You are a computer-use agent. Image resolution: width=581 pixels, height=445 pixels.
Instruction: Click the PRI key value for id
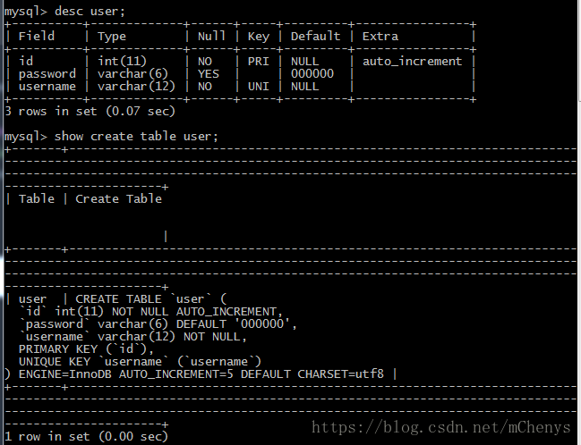click(258, 61)
